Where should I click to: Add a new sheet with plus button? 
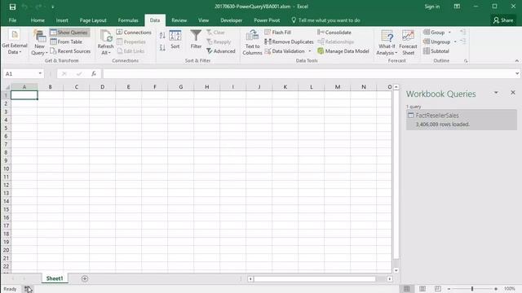(85, 278)
